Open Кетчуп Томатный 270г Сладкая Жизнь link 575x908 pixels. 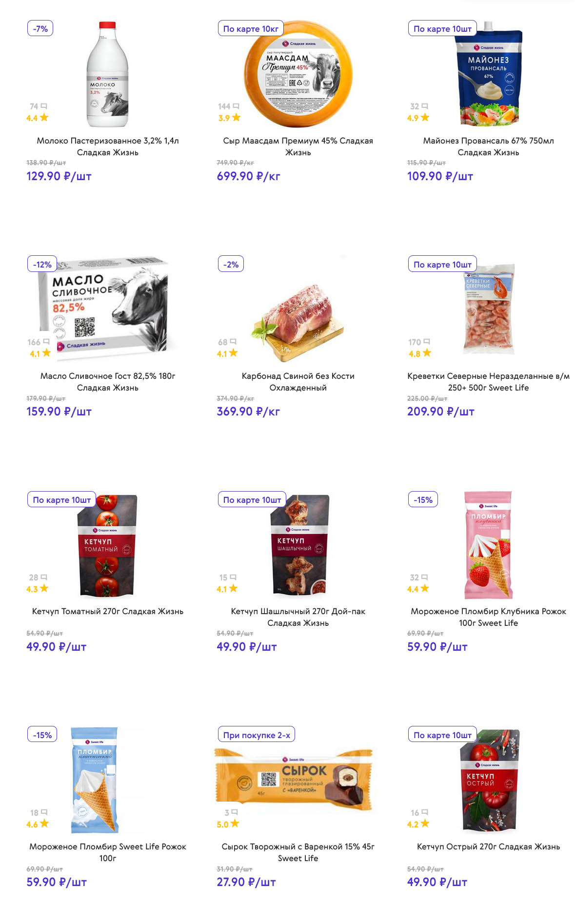pos(108,611)
